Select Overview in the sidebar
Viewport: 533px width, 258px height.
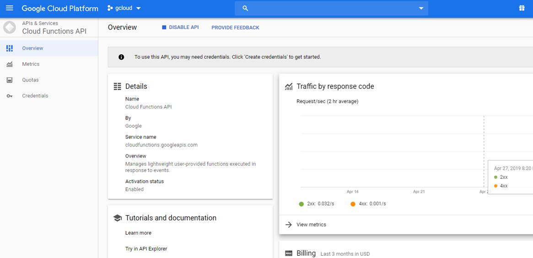[49, 48]
